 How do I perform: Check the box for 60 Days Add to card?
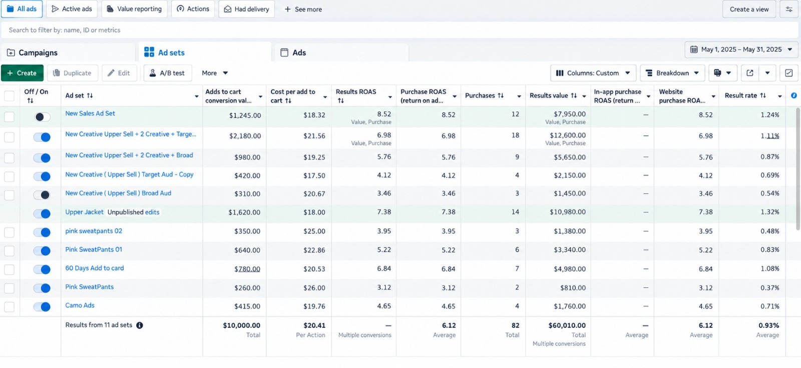pos(10,269)
